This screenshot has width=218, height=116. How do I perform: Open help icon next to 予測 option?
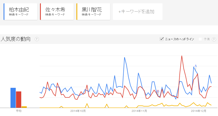click(214, 39)
